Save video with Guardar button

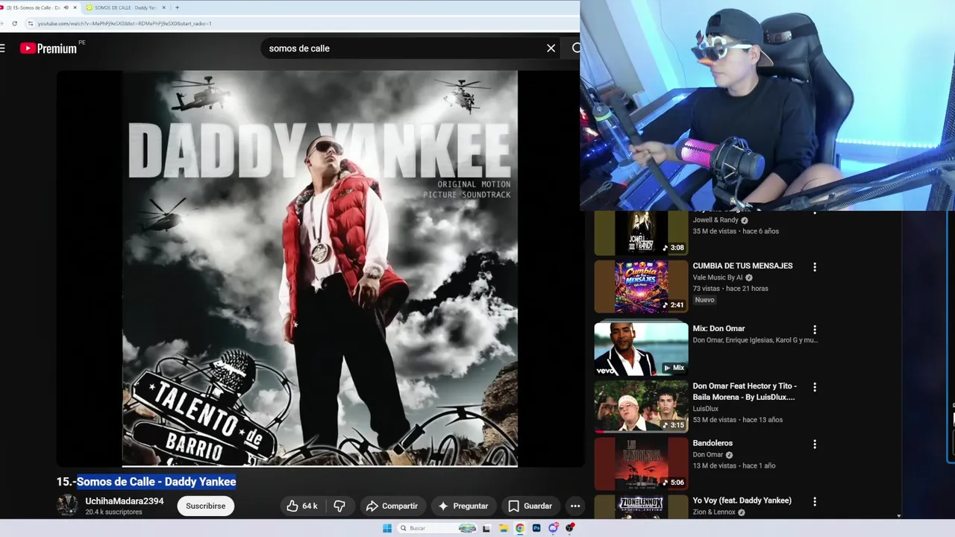point(530,506)
